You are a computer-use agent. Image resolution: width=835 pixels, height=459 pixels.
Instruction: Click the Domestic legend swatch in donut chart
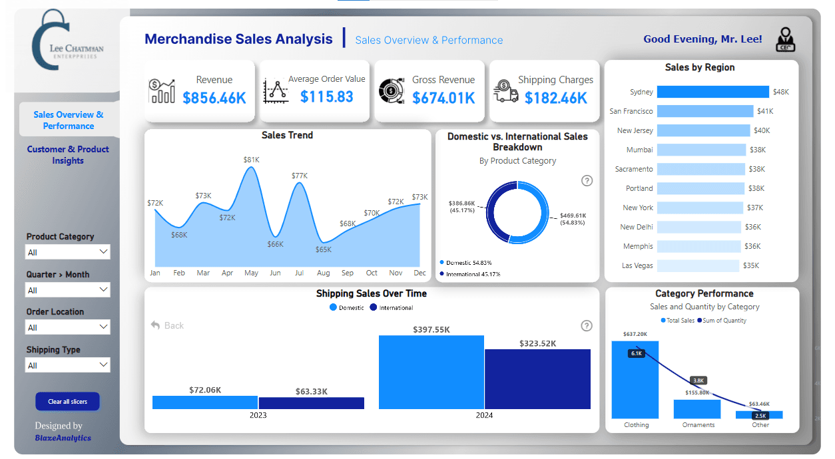[x=441, y=263]
